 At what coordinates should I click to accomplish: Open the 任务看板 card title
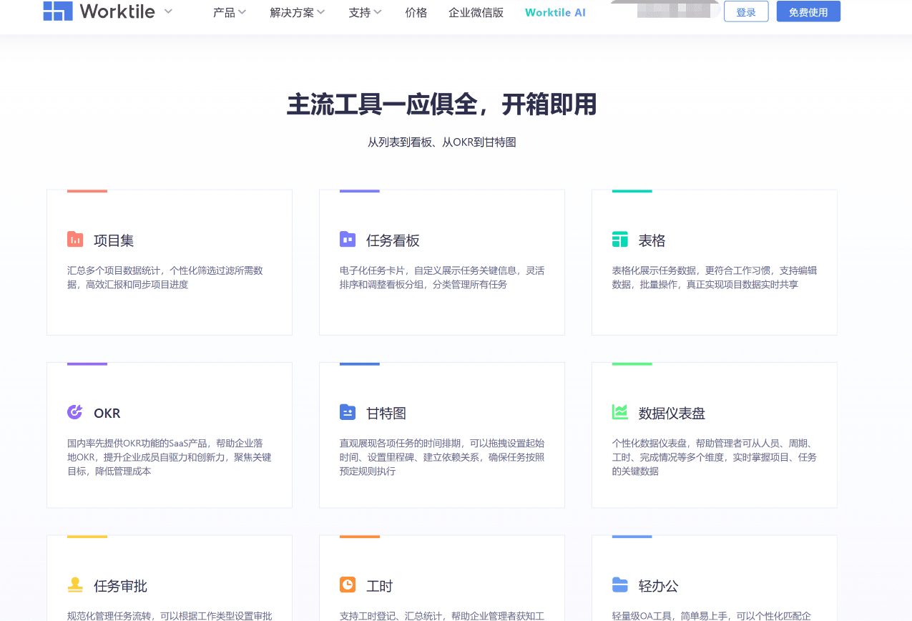click(x=393, y=240)
